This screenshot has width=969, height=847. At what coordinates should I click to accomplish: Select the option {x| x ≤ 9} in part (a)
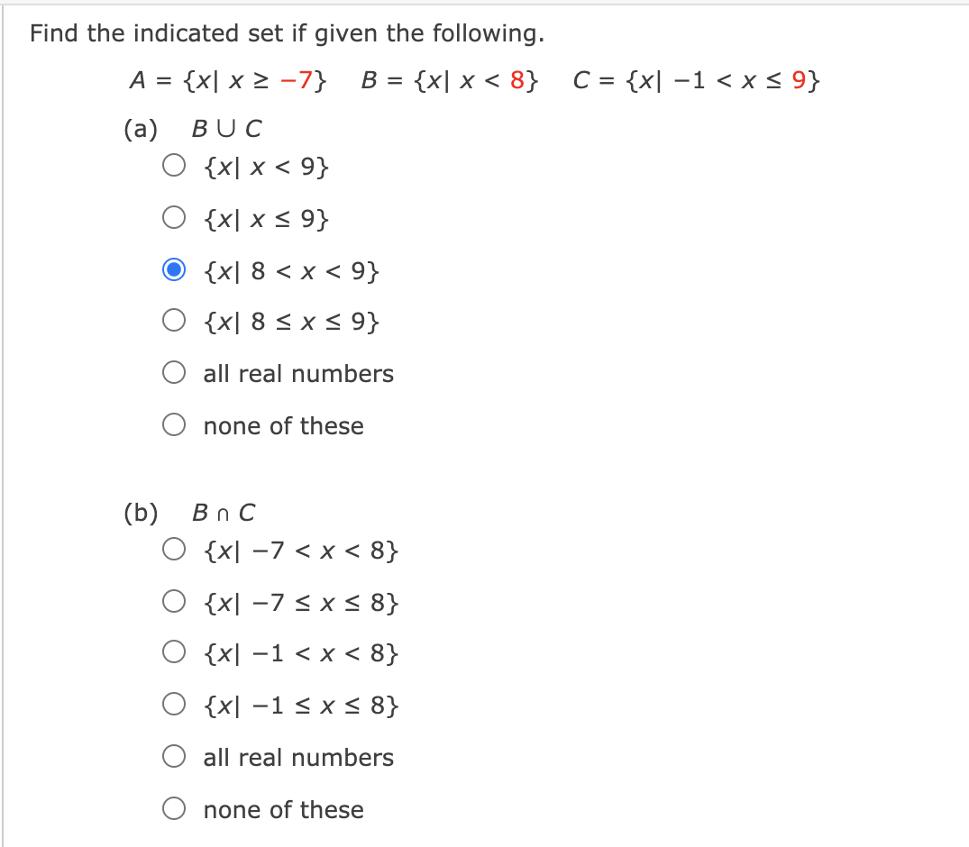[x=174, y=216]
